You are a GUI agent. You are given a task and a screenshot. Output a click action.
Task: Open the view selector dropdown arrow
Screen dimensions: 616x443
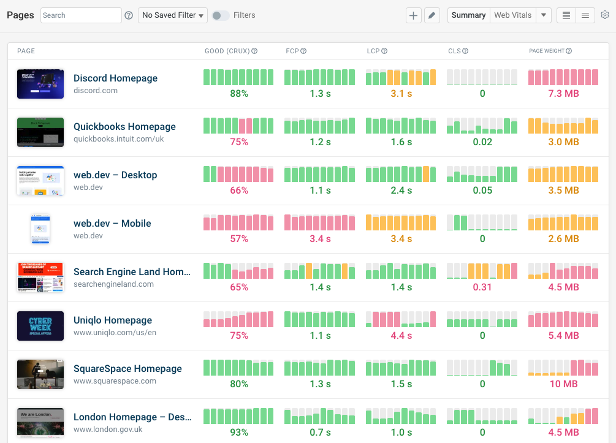[x=543, y=15]
